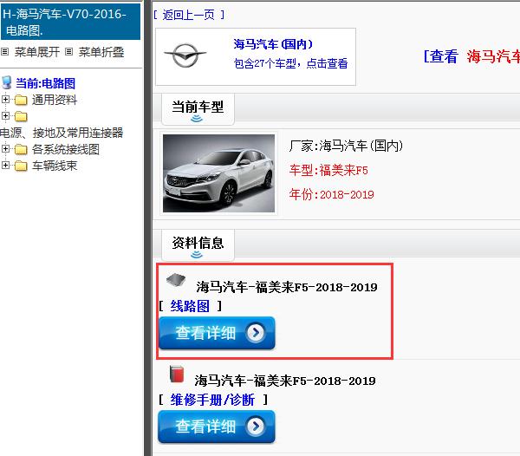Expand the 通用资料 tree node
This screenshot has width=520, height=456.
5,99
